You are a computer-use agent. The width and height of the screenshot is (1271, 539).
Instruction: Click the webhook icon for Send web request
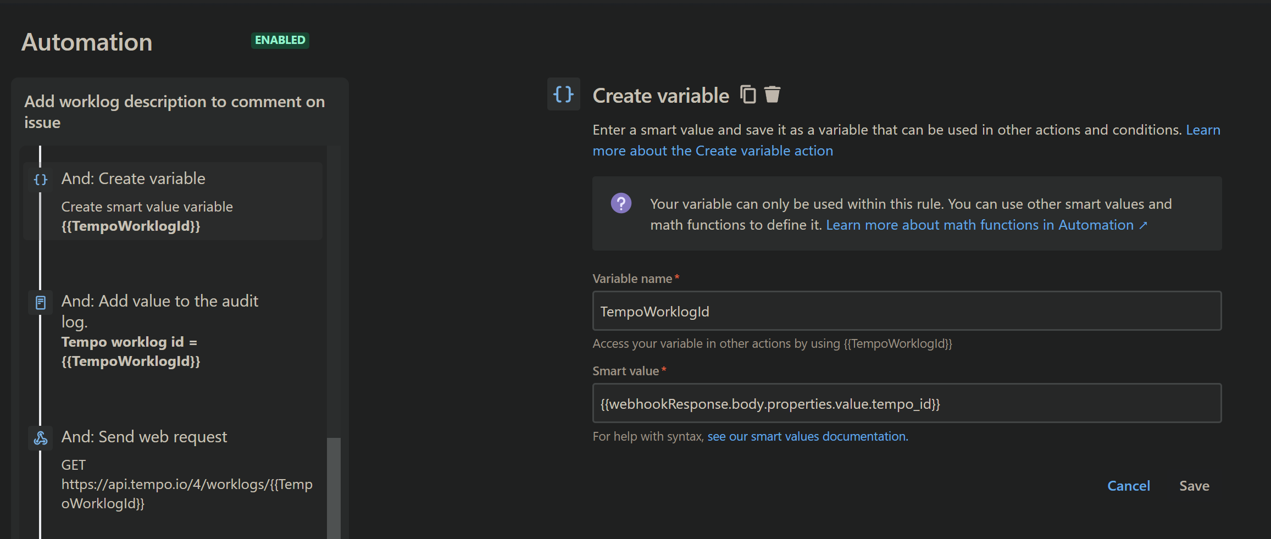[x=41, y=438]
